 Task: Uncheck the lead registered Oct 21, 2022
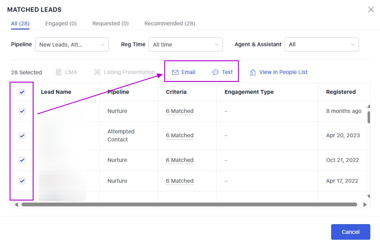point(22,160)
